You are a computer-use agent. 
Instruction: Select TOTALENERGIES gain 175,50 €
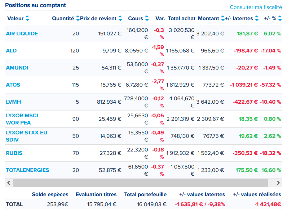point(247,170)
